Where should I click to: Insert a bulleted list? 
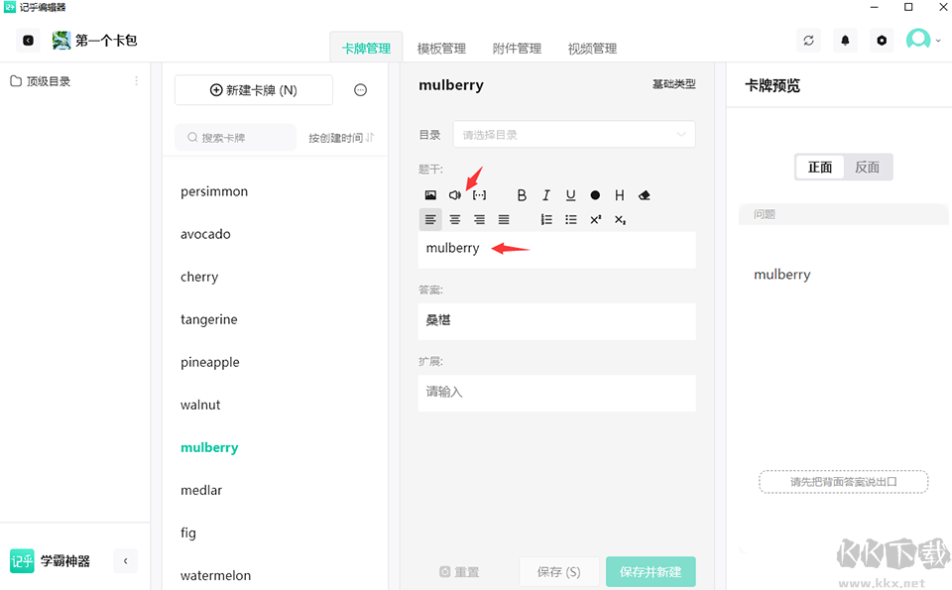pos(571,219)
